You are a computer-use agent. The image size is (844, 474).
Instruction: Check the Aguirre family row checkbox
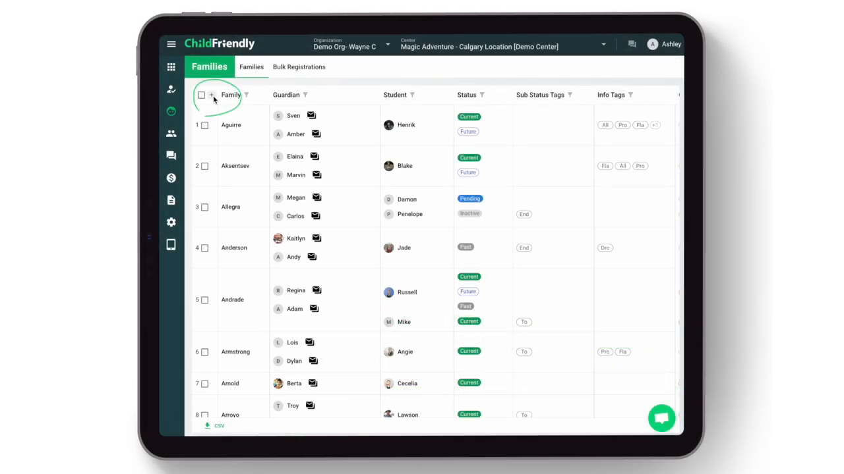[x=204, y=125]
